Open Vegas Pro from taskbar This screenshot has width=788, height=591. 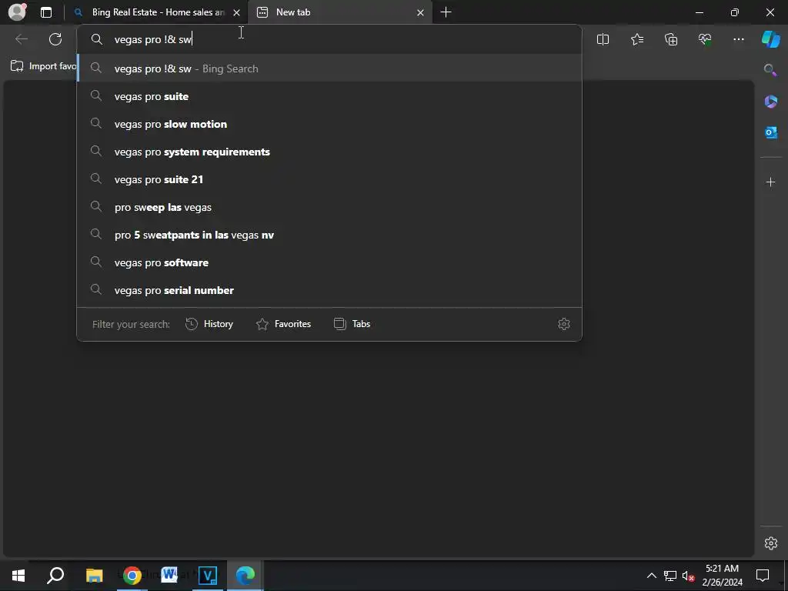click(x=207, y=576)
